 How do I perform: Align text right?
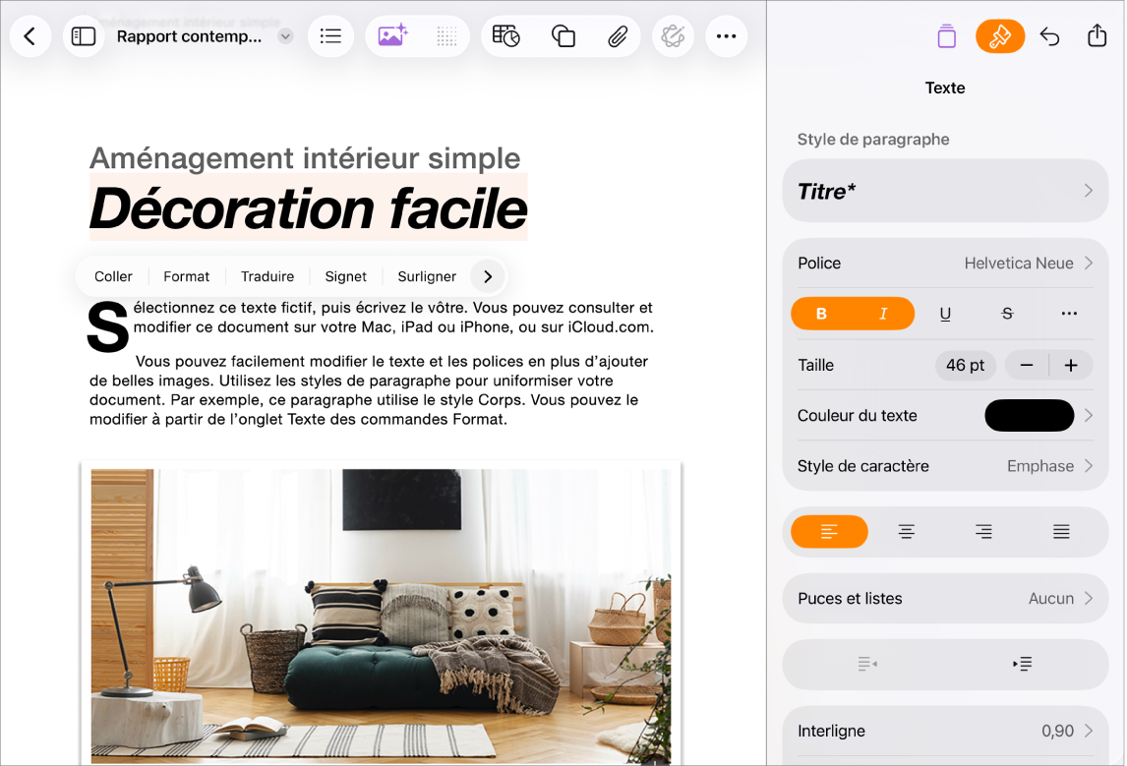point(983,532)
